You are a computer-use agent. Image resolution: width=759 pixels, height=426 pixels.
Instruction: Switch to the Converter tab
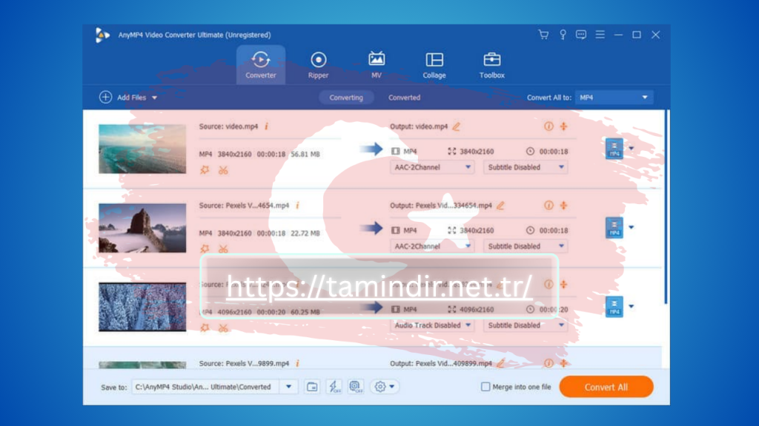point(260,65)
